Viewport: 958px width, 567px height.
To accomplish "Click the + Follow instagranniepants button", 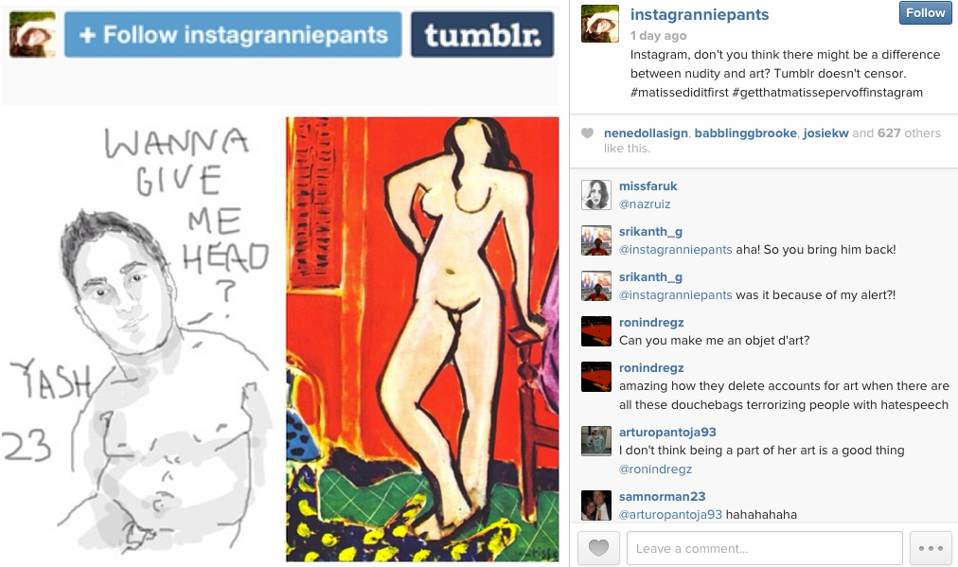I will click(x=233, y=35).
